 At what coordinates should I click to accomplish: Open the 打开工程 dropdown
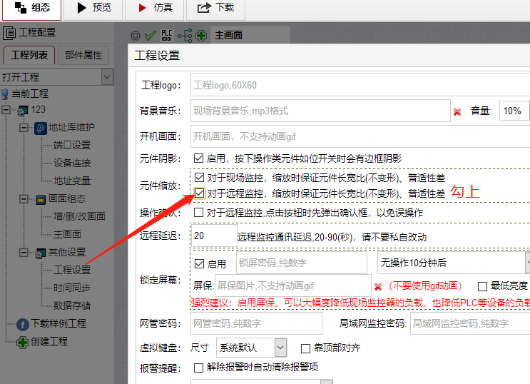pyautogui.click(x=107, y=76)
